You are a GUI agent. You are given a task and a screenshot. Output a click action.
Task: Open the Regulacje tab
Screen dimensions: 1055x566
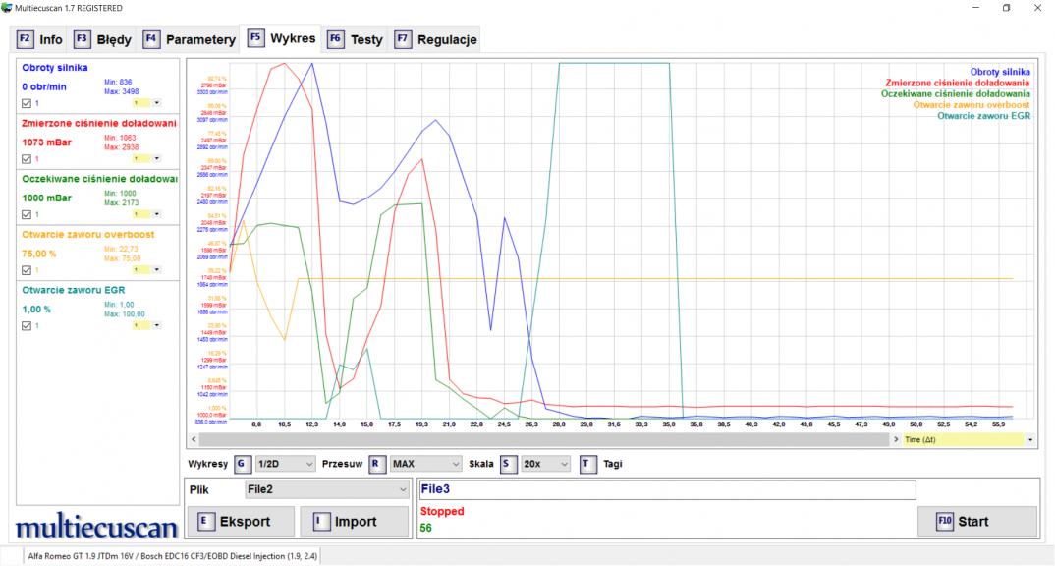point(437,40)
